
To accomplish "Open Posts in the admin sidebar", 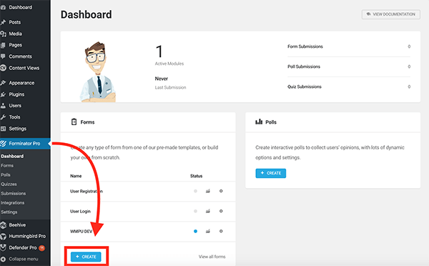I will point(15,22).
